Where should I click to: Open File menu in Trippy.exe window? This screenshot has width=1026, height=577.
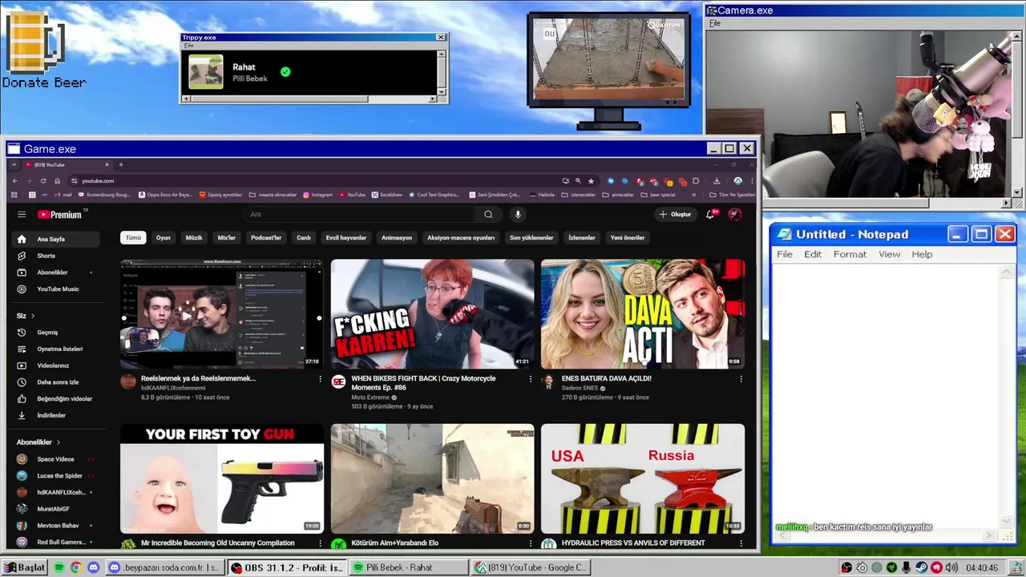[189, 46]
